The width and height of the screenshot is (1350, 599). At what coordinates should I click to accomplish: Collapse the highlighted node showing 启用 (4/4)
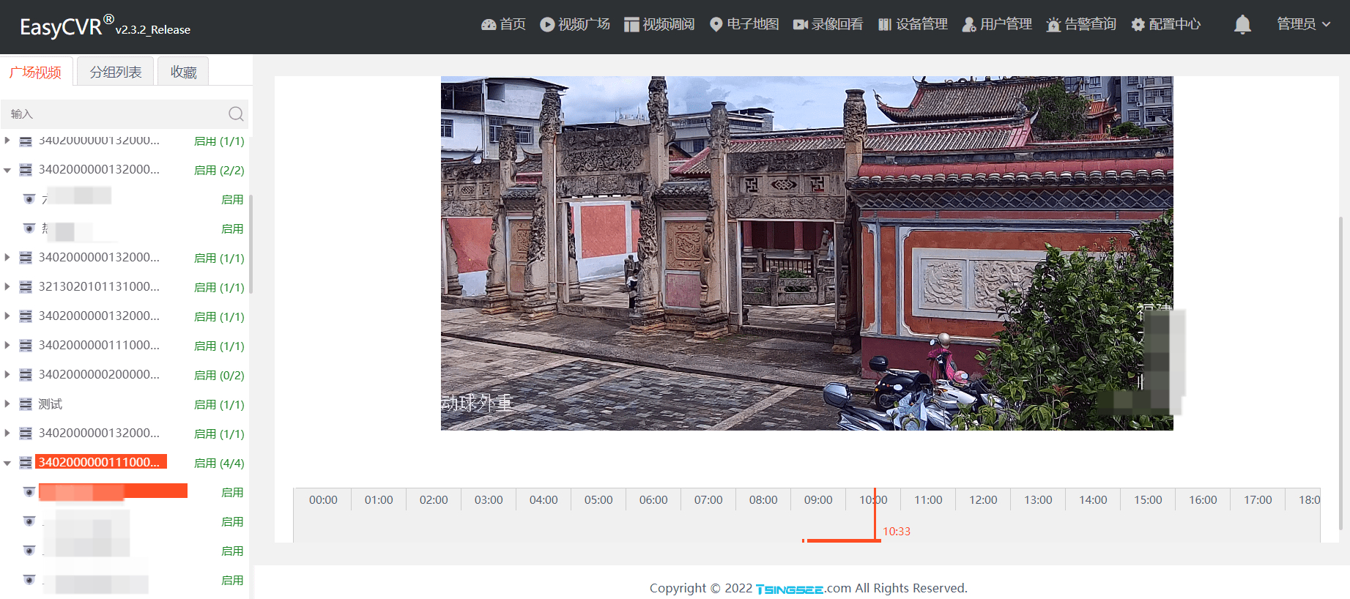coord(7,463)
